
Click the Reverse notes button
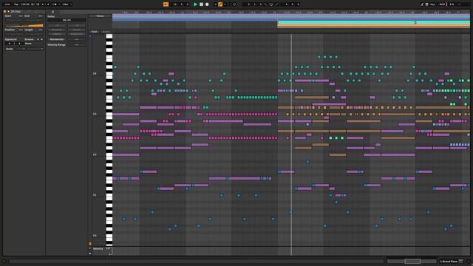tap(57, 30)
